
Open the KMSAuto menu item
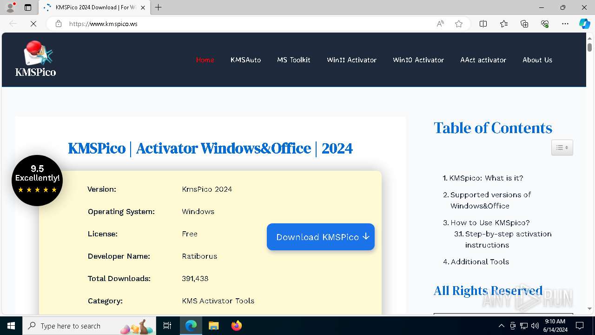[x=245, y=60]
